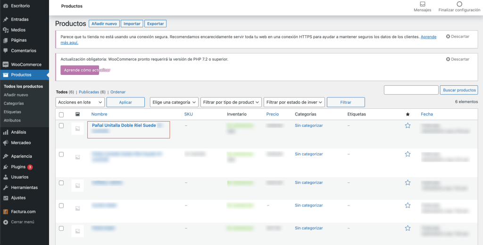
Task: Click the Productos archive box icon
Action: pos(6,75)
